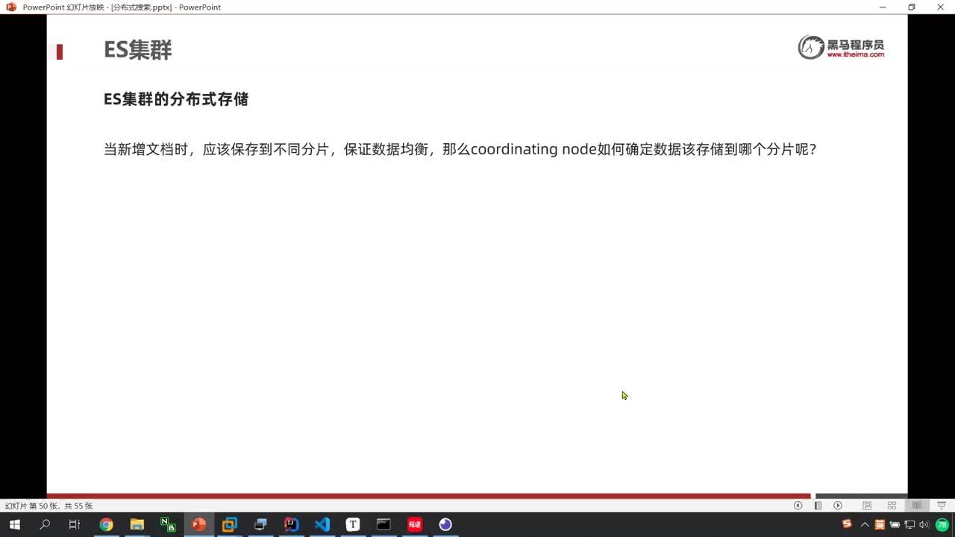
Task: Start Slide Show view icon
Action: point(942,506)
